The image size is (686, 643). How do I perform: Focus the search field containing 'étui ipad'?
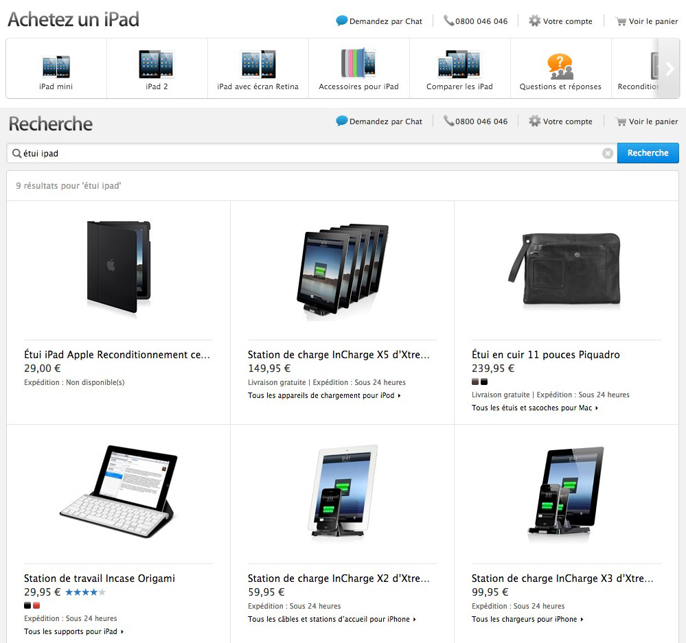pyautogui.click(x=310, y=154)
